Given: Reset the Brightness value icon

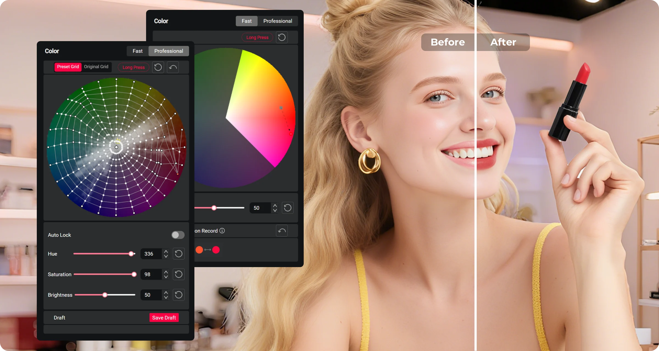Looking at the screenshot, I should click(x=178, y=295).
